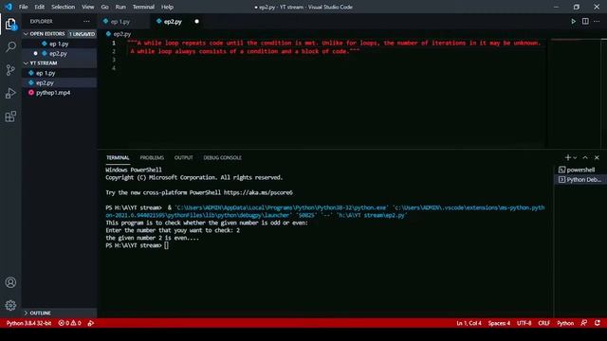Close the terminal panel
The height and width of the screenshot is (341, 607).
(597, 157)
